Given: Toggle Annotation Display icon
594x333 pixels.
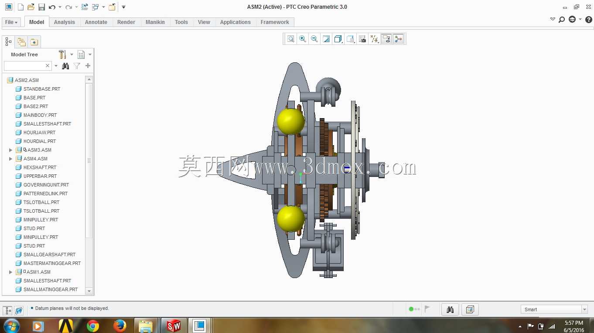Looking at the screenshot, I should click(x=386, y=39).
